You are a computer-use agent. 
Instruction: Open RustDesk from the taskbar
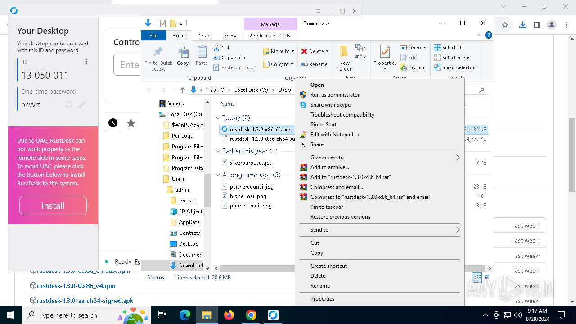click(273, 315)
